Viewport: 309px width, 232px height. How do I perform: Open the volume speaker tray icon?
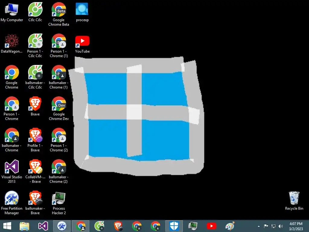280,226
